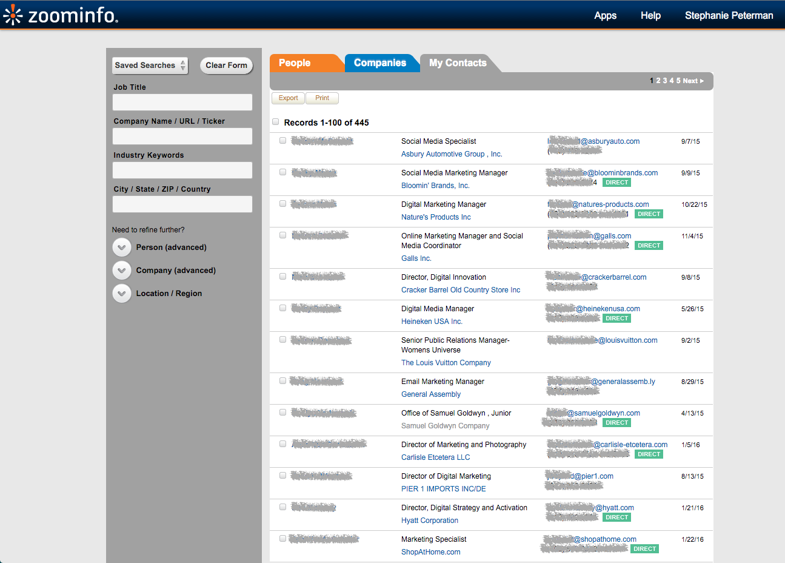This screenshot has width=785, height=563.
Task: Open Heineken USA Inc. company page
Action: click(432, 322)
